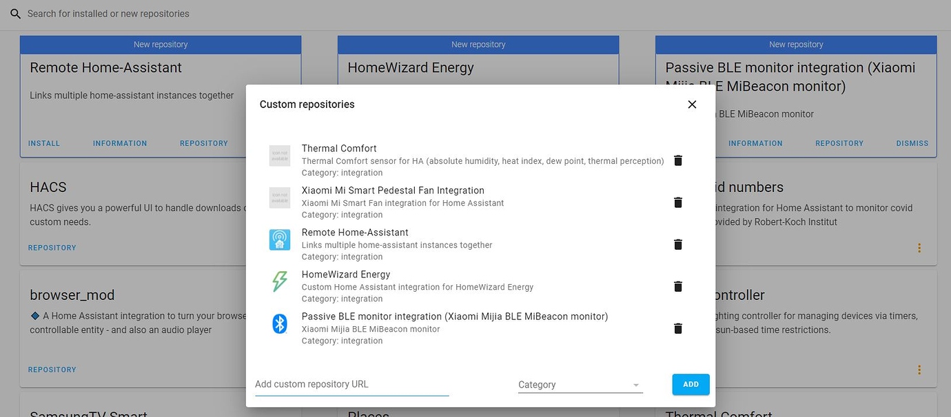Click 'Xiaomi Mi Smart Fan integration for Home Assistant' text

click(403, 203)
